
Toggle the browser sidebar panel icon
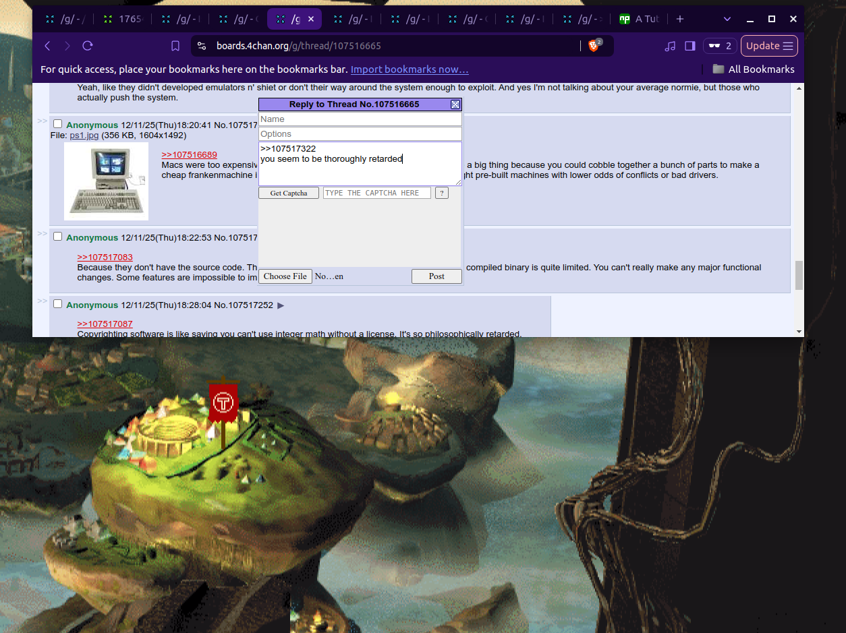click(x=689, y=46)
